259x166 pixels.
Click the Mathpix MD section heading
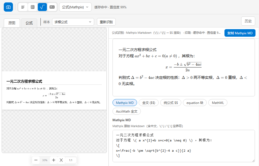pyautogui.click(x=122, y=120)
